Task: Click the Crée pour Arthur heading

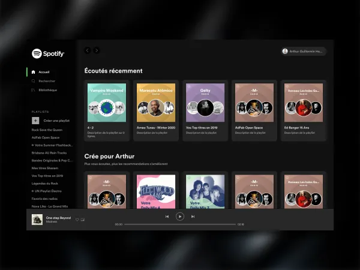Action: (109, 157)
